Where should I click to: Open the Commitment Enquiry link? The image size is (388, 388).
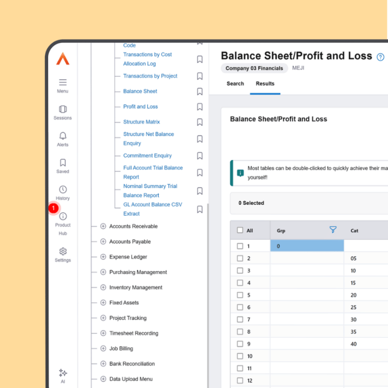147,156
